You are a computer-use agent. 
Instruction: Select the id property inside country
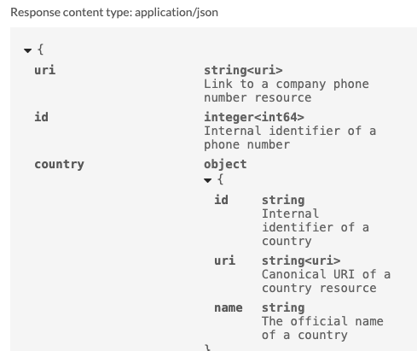coord(221,200)
